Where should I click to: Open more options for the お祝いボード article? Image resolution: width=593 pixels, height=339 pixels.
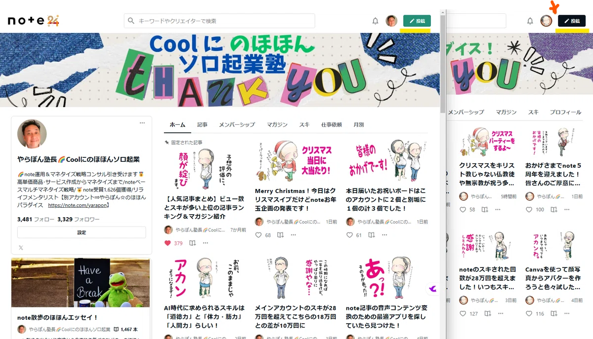(384, 235)
